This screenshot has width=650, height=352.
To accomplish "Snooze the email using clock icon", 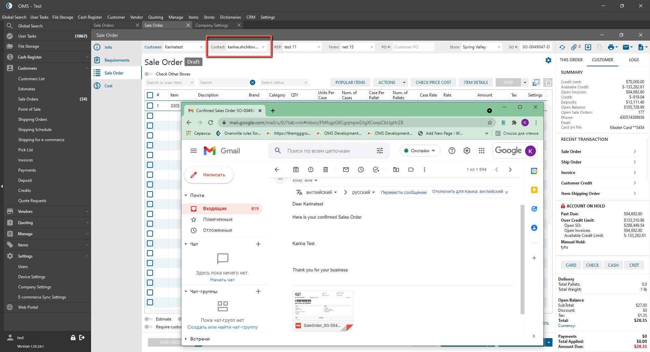I will click(361, 170).
